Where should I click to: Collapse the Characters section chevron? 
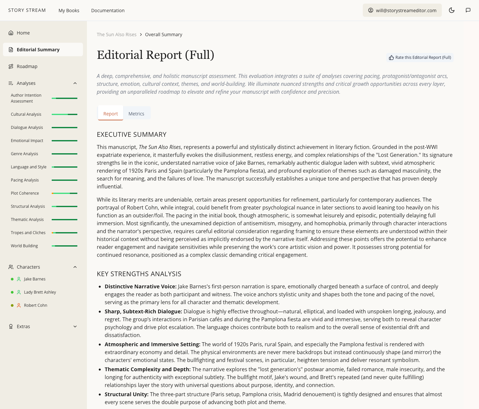(x=75, y=267)
